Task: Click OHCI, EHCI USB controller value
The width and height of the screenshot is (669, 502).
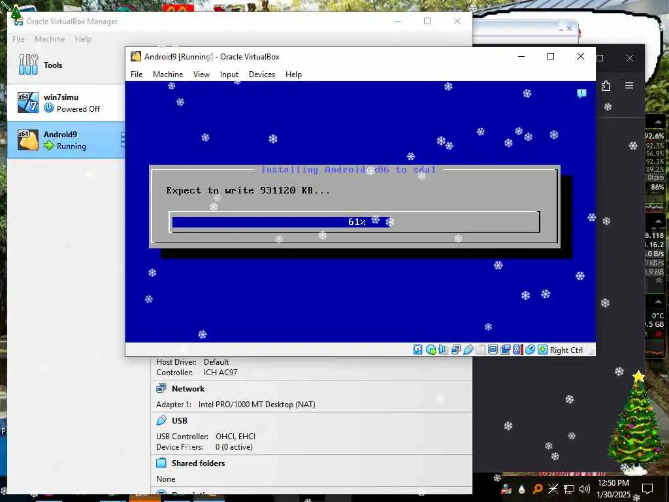Action: click(235, 436)
